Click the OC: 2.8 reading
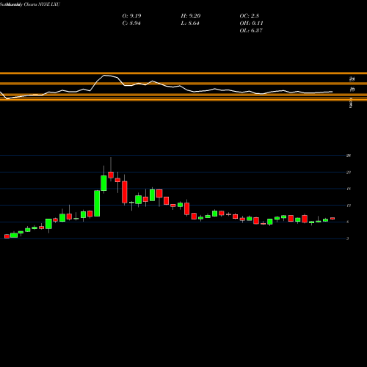 pyautogui.click(x=250, y=16)
